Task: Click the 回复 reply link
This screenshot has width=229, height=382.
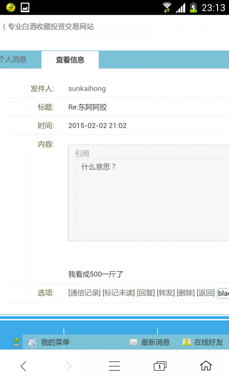Action: (x=146, y=293)
